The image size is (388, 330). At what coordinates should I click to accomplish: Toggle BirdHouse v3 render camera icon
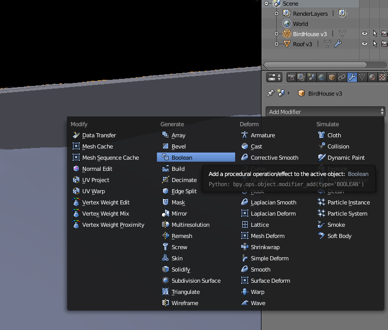pyautogui.click(x=384, y=34)
